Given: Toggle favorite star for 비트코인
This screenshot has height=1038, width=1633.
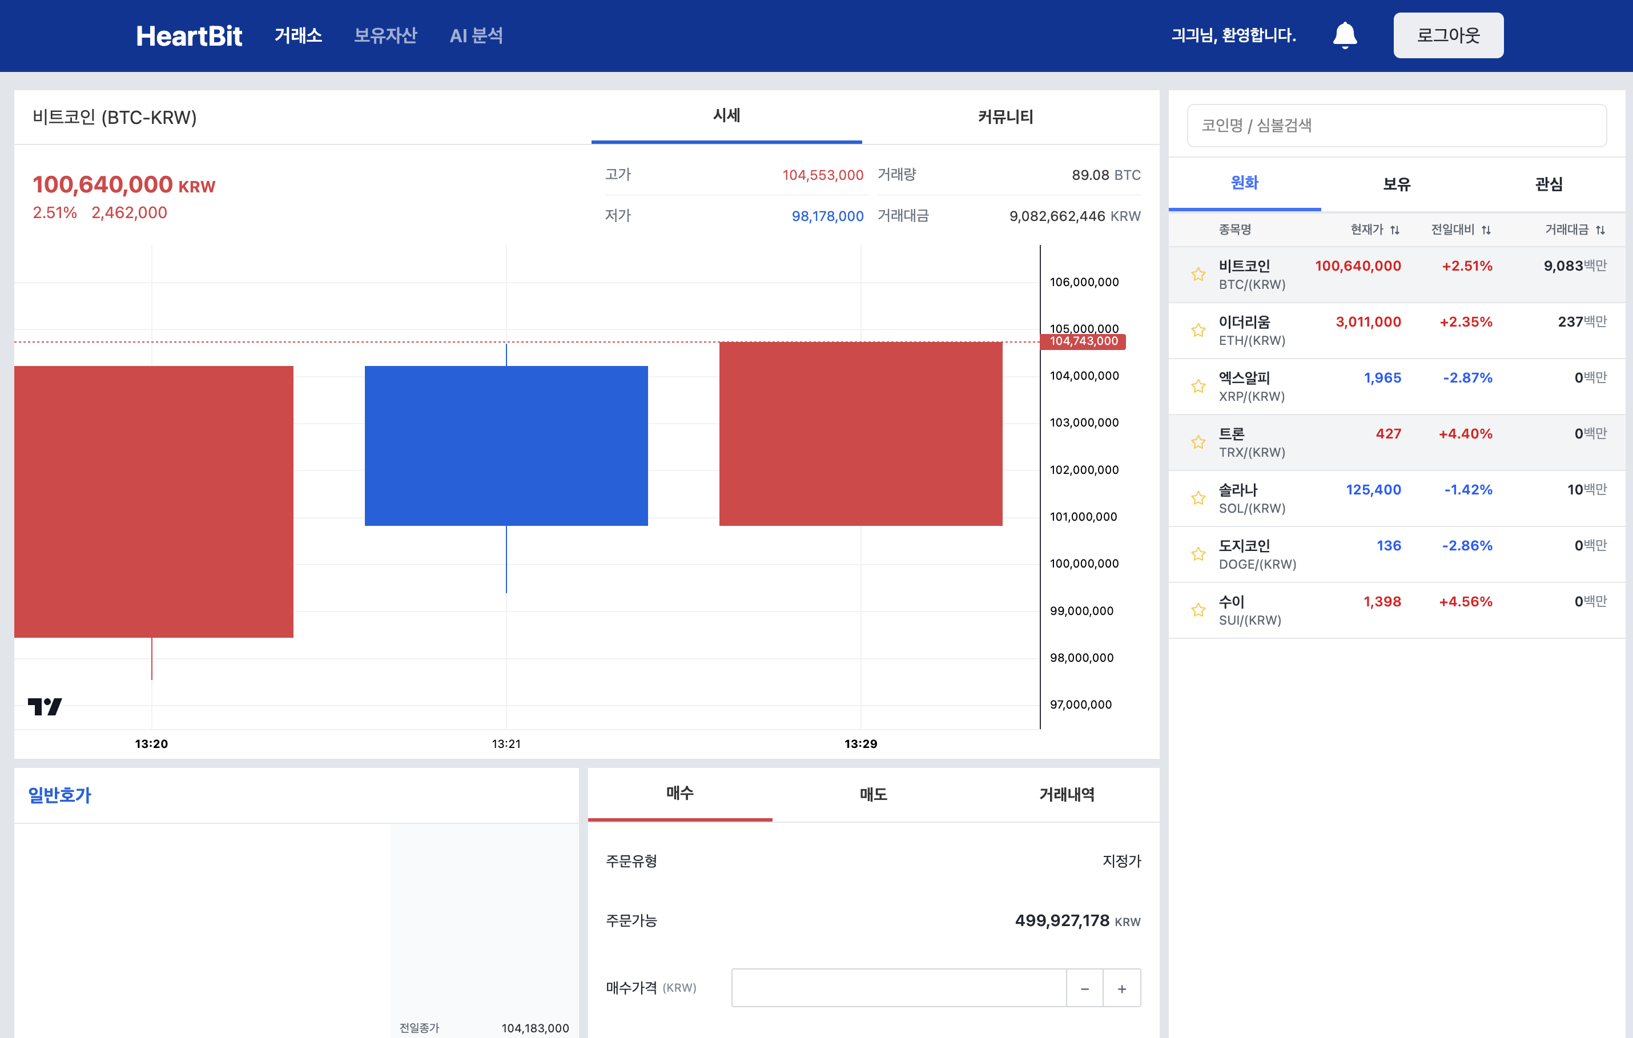Looking at the screenshot, I should point(1197,275).
